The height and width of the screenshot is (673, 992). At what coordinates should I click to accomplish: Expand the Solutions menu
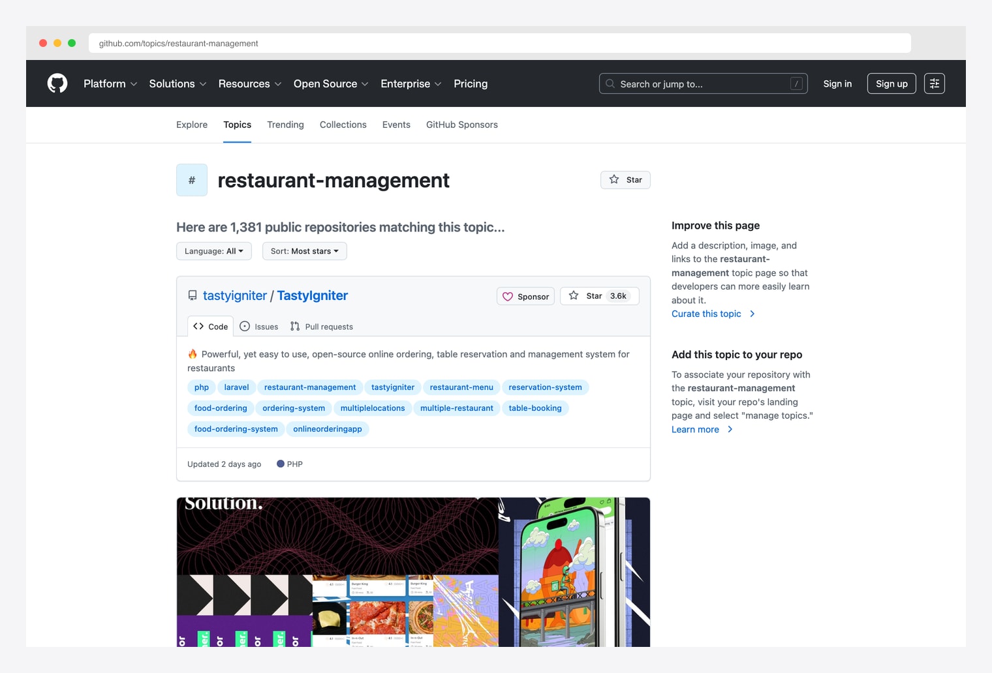(178, 83)
